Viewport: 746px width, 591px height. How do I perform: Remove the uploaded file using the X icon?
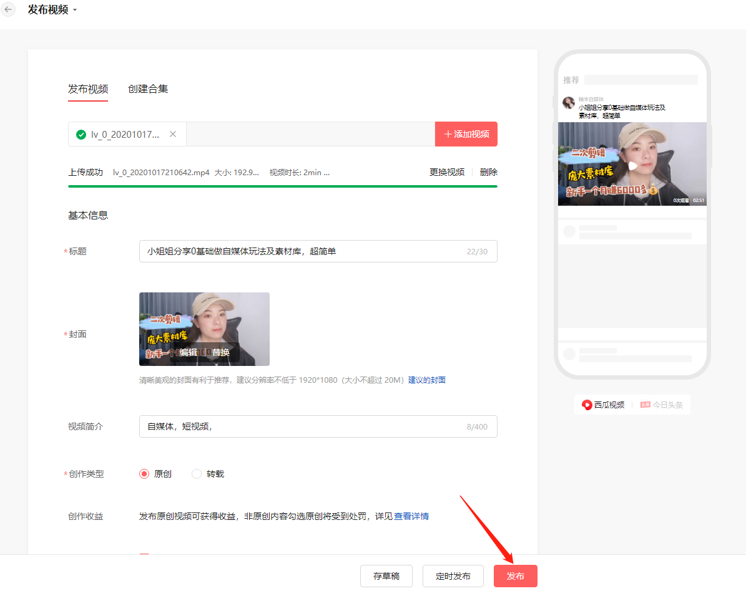point(173,134)
